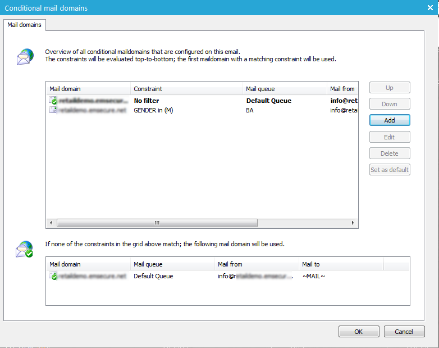The width and height of the screenshot is (439, 348).
Task: Click the icon on the No filter row
Action: click(53, 101)
